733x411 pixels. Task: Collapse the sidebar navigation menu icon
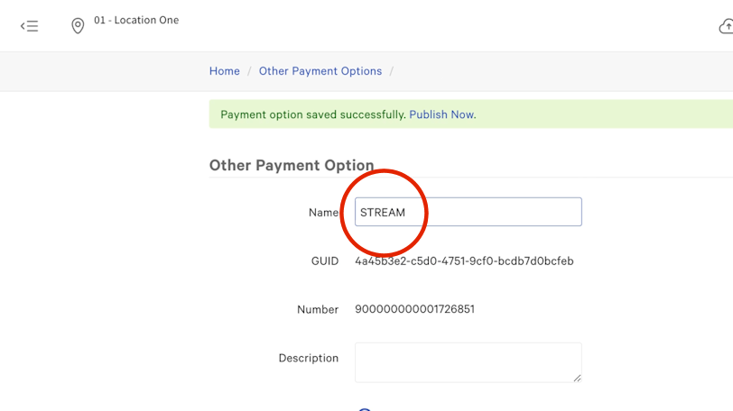coord(30,26)
